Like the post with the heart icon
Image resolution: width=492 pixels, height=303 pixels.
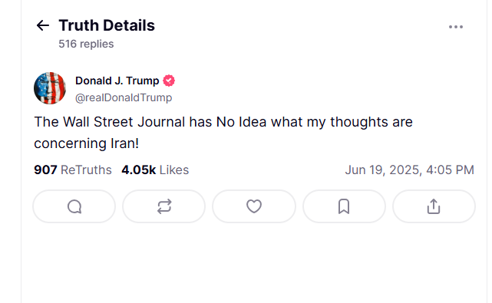[x=254, y=206]
